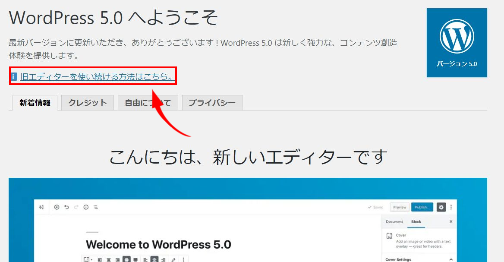Open the block type switcher dropdown in the block toolbar
The image size is (504, 262).
[88, 259]
